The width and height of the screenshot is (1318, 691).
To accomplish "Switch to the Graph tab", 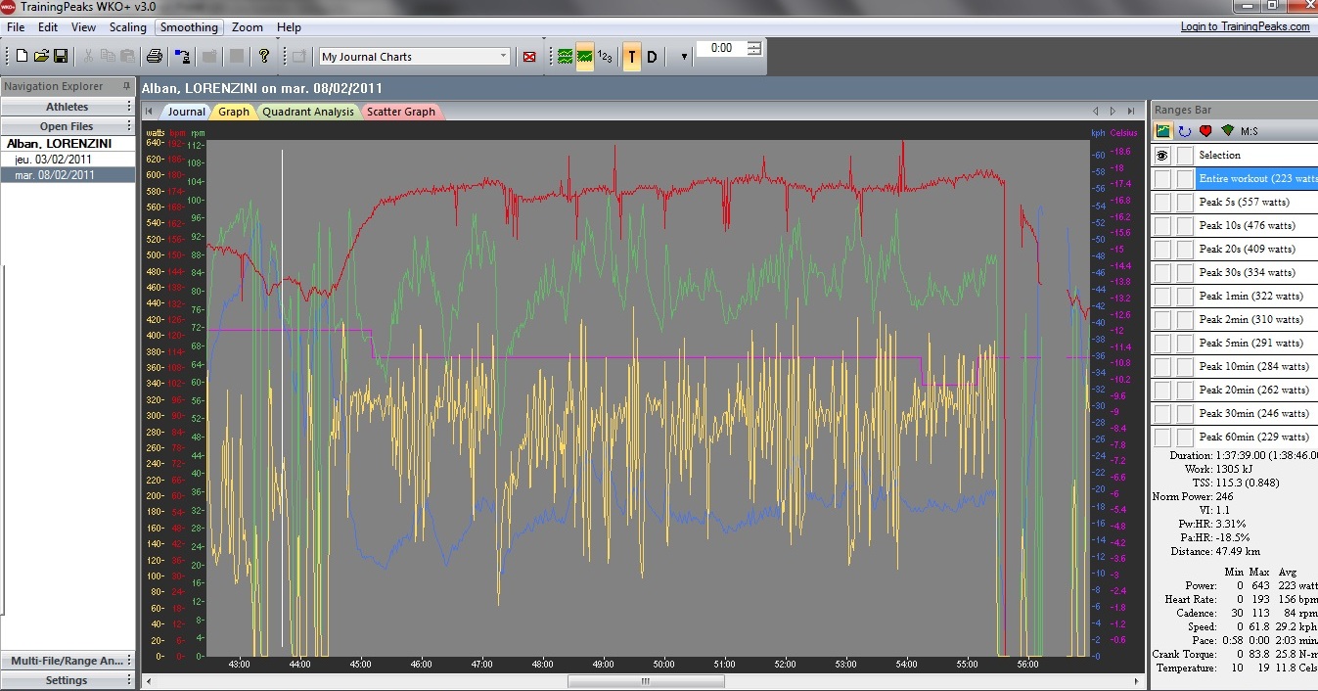I will click(233, 112).
